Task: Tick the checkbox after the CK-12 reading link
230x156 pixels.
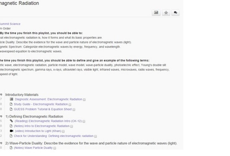Action: (x=84, y=121)
